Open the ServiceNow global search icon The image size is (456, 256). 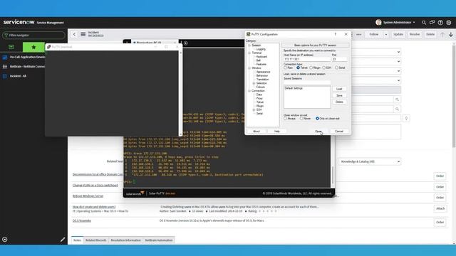(x=424, y=23)
